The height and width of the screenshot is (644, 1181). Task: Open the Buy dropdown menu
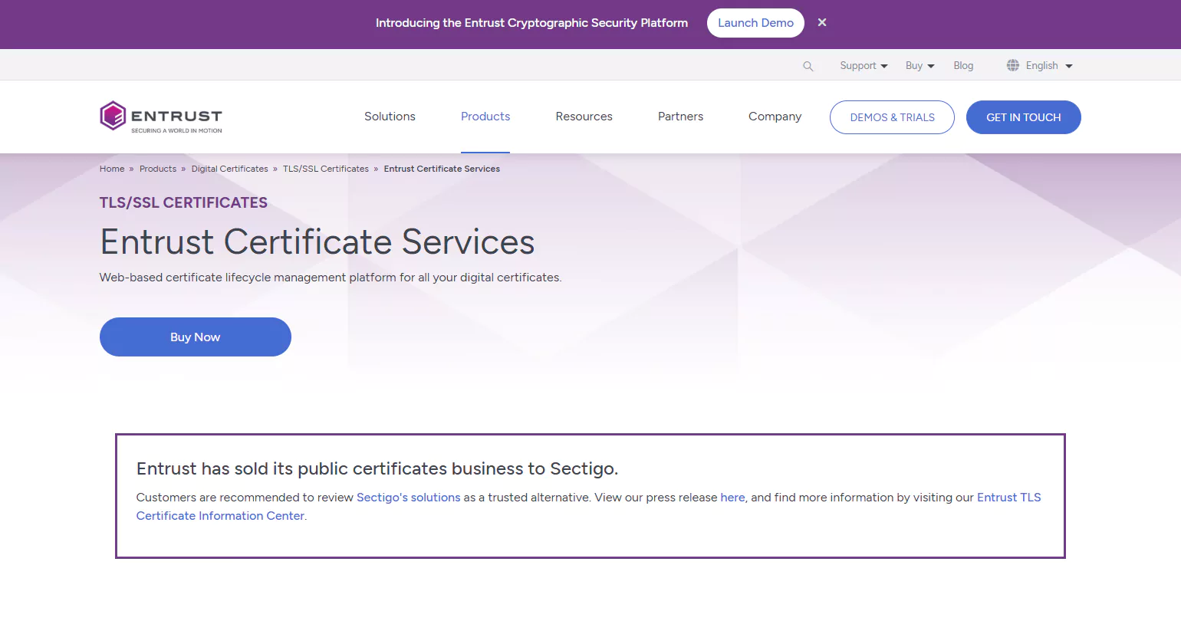[919, 66]
